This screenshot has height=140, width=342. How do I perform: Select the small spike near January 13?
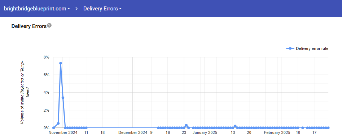coord(235,126)
